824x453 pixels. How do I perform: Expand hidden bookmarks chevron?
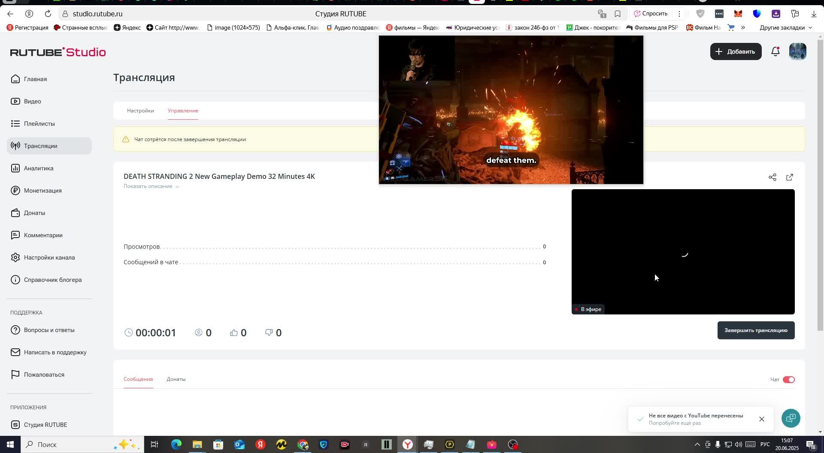pyautogui.click(x=743, y=27)
